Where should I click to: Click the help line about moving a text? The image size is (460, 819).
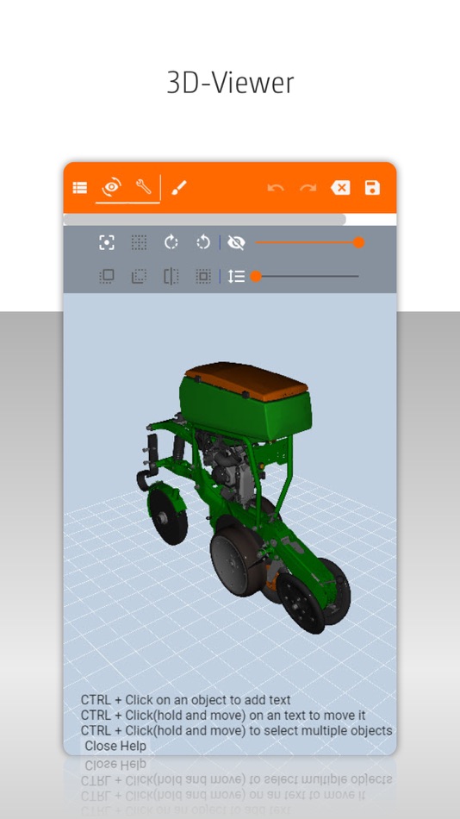[x=223, y=715]
